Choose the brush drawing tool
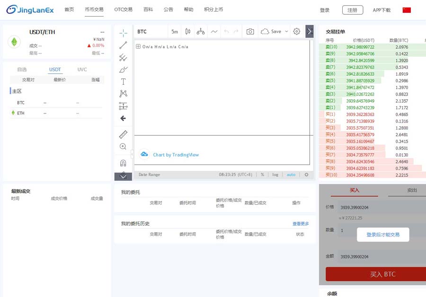 123,70
